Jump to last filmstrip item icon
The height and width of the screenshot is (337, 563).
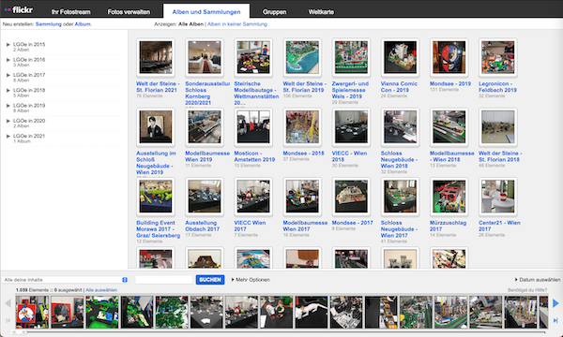tap(555, 320)
